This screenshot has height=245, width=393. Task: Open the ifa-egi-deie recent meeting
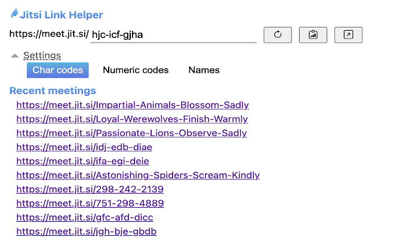tap(83, 161)
